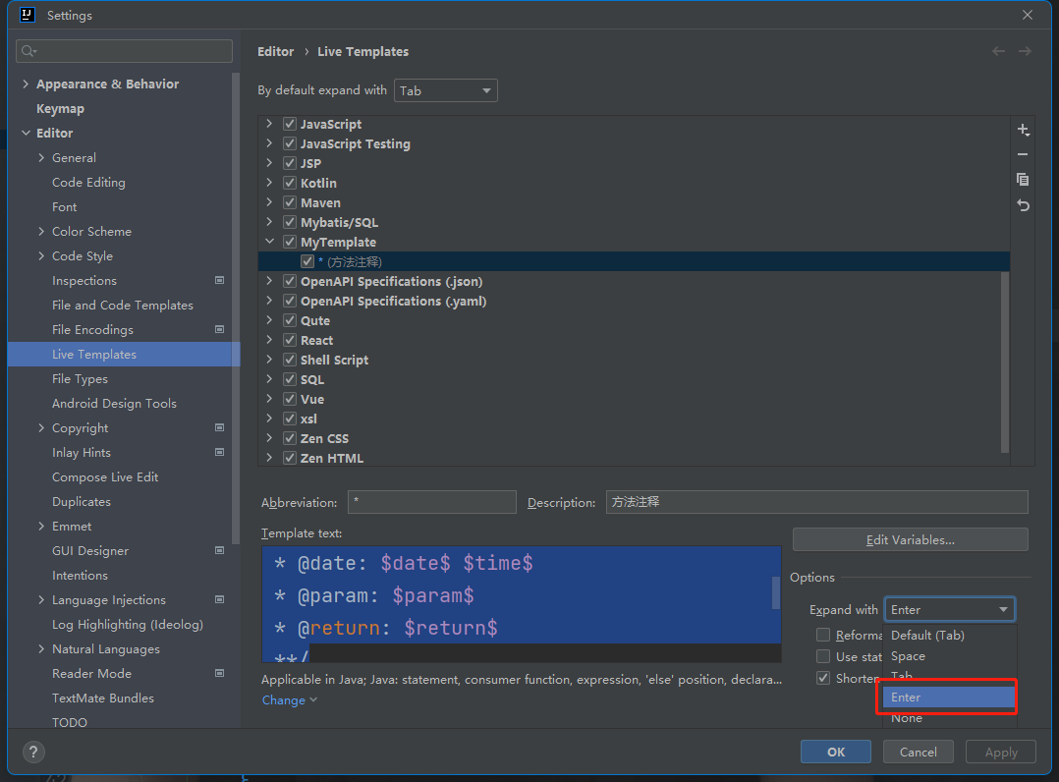
Task: Click the project-level icon next to Reader Mode
Action: pos(219,673)
